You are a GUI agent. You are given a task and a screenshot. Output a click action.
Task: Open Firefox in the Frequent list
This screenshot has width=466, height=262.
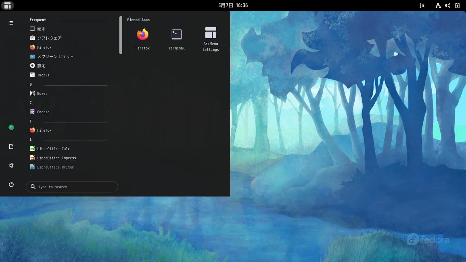coord(69,47)
